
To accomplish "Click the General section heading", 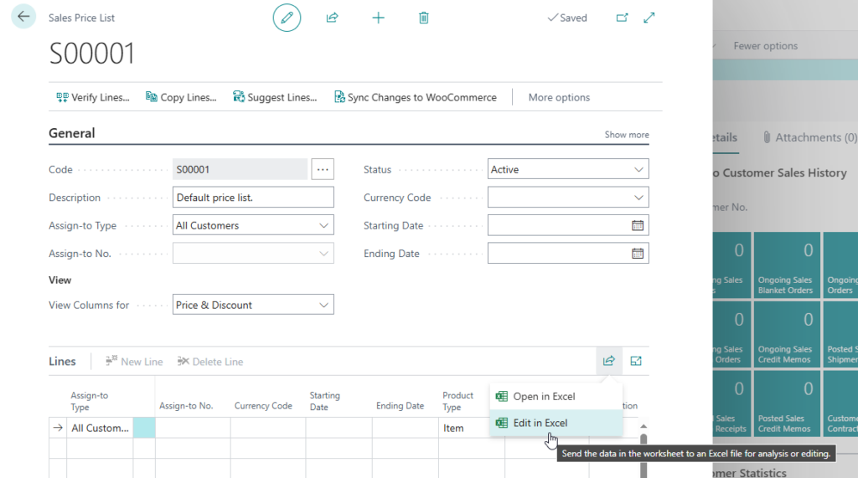I will pos(72,133).
